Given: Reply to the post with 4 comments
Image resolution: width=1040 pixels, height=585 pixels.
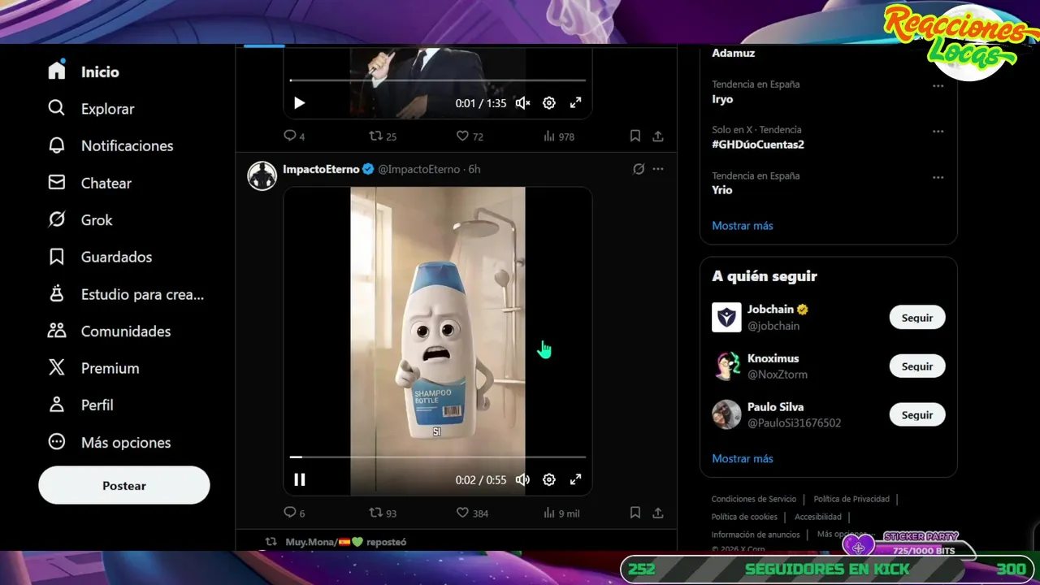Looking at the screenshot, I should pyautogui.click(x=294, y=136).
